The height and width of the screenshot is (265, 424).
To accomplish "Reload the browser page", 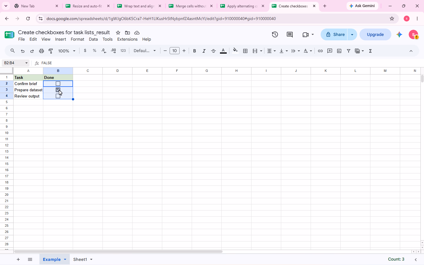I will tap(28, 19).
